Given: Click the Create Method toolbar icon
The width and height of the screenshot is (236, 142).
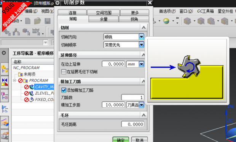Looking at the screenshot, I should click(x=36, y=32).
